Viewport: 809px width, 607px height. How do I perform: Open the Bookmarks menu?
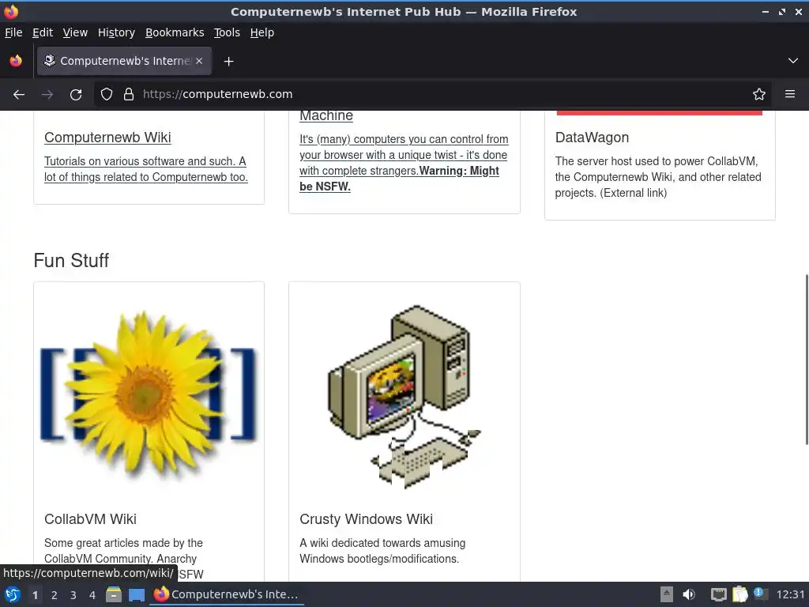[x=175, y=32]
